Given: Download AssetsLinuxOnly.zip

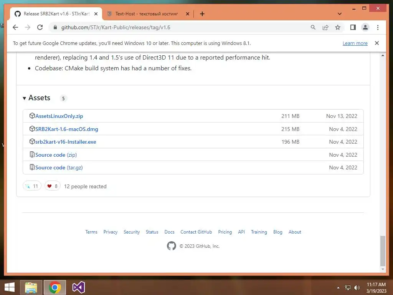Looking at the screenshot, I should click(x=59, y=116).
